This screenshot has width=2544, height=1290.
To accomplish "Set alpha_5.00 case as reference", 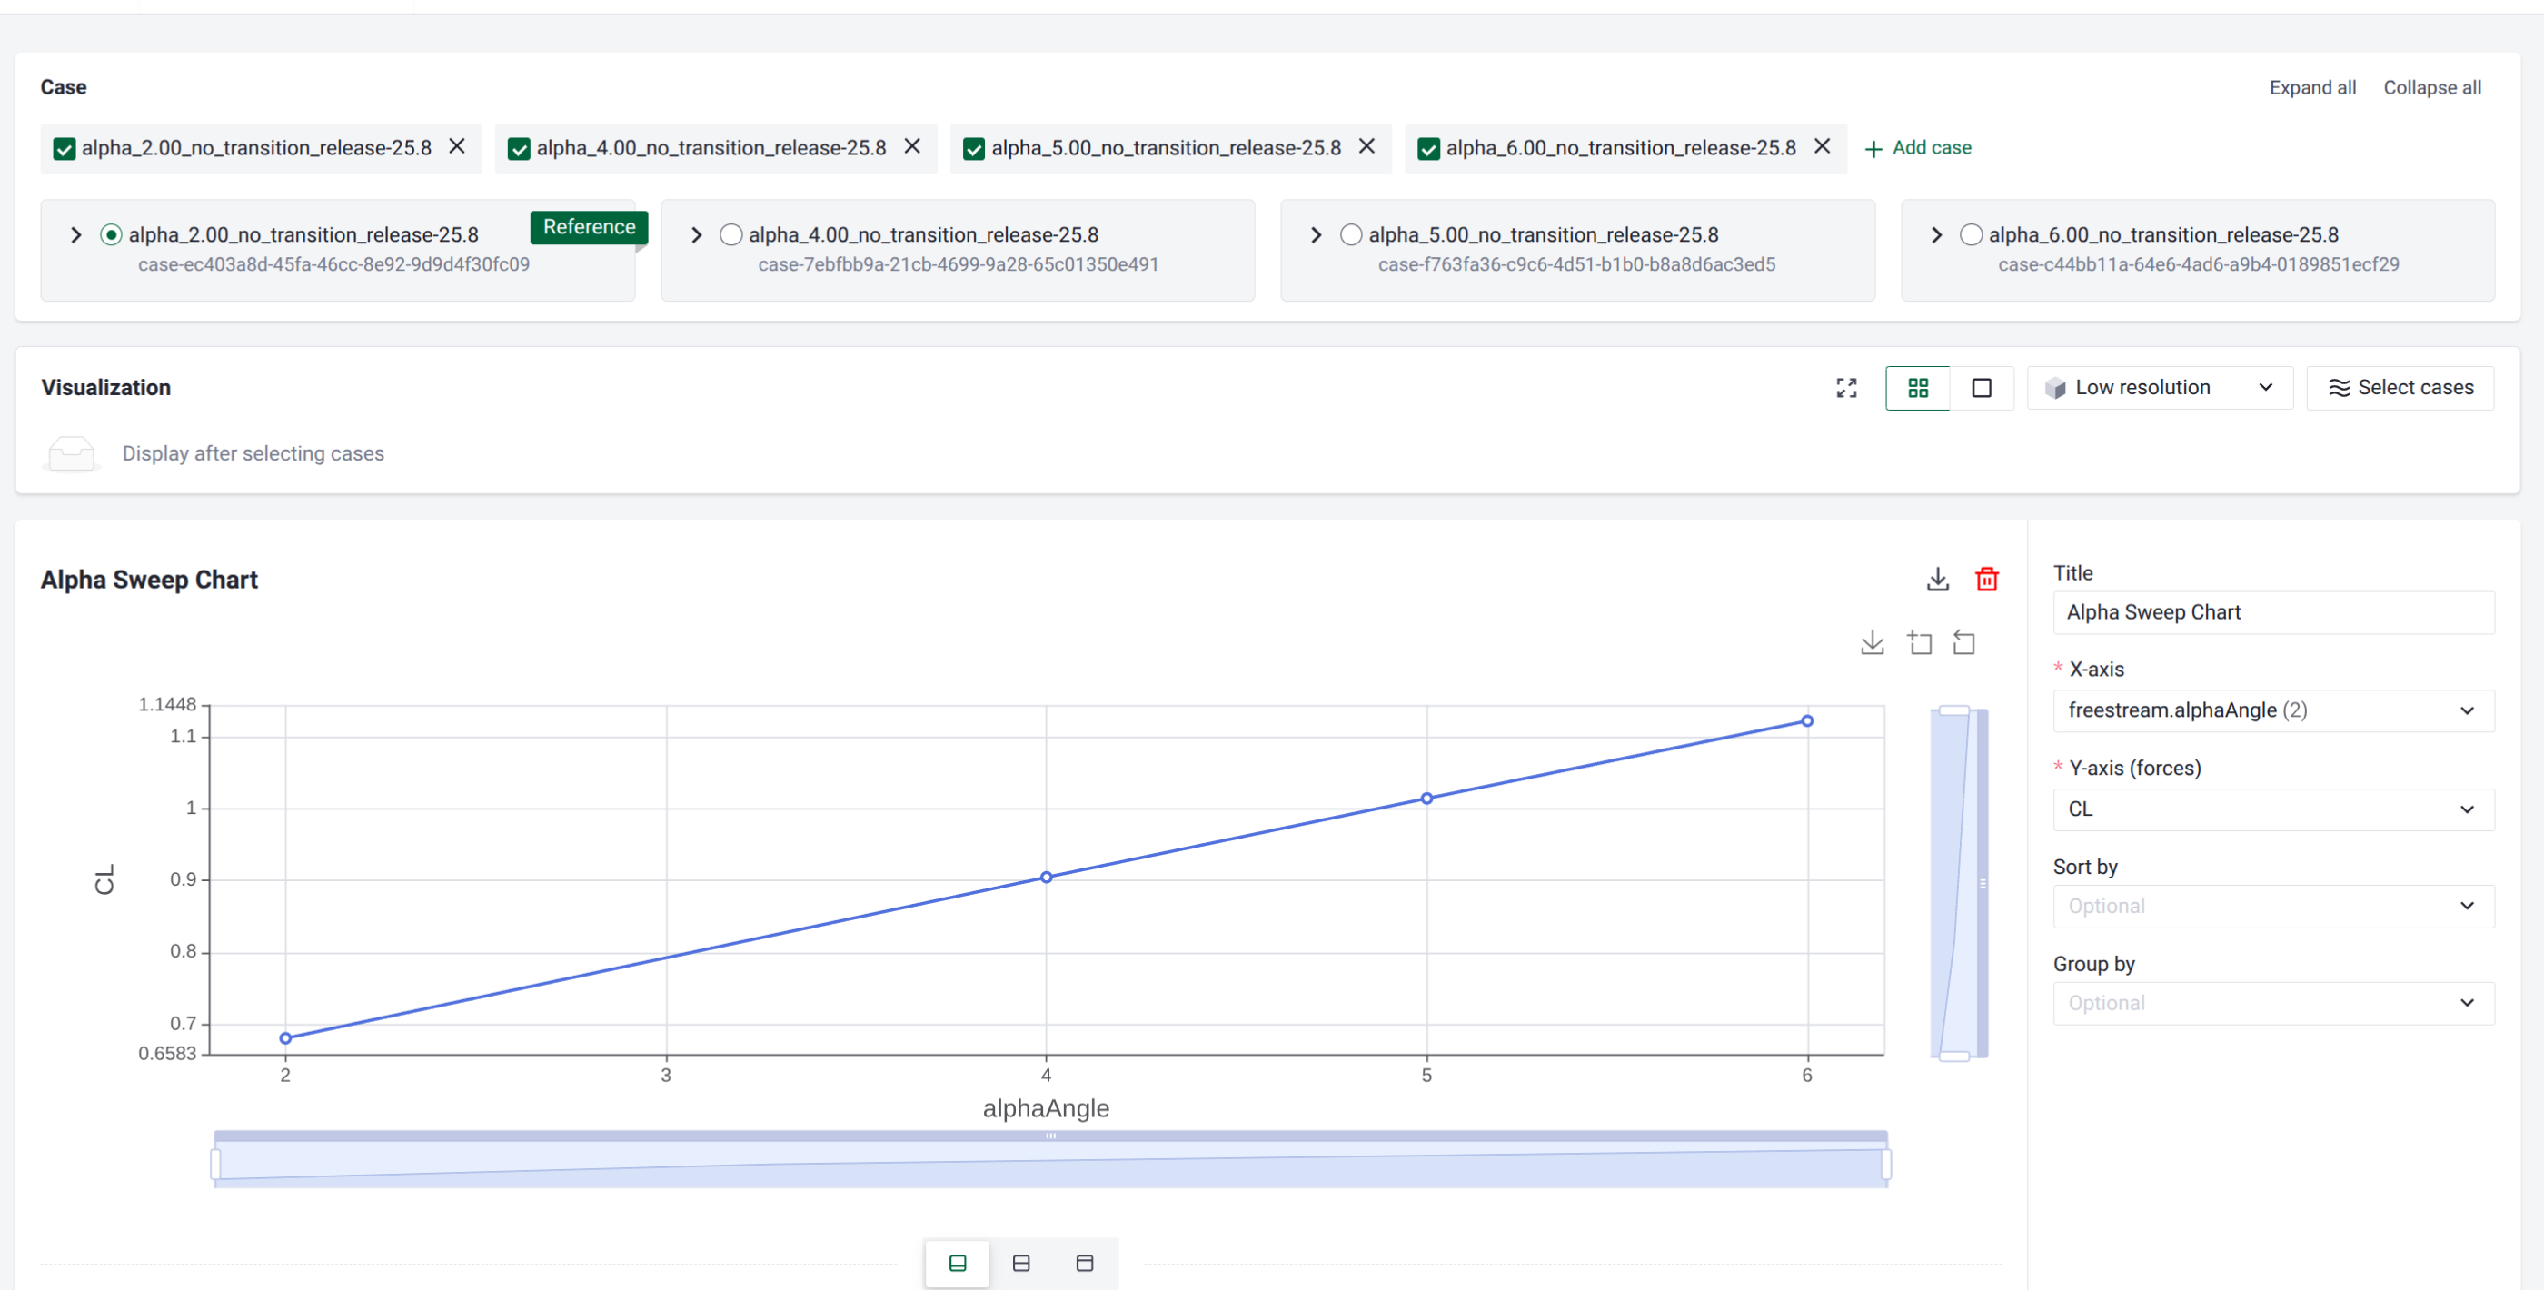I will 1351,235.
